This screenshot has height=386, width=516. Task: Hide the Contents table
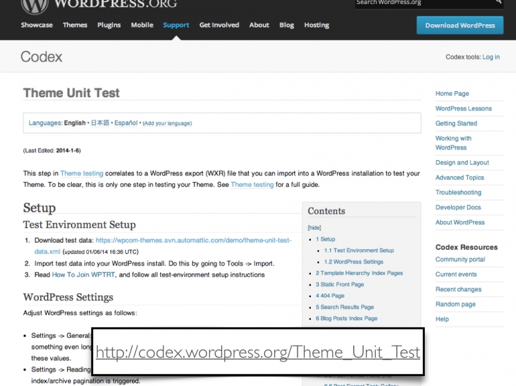314,228
